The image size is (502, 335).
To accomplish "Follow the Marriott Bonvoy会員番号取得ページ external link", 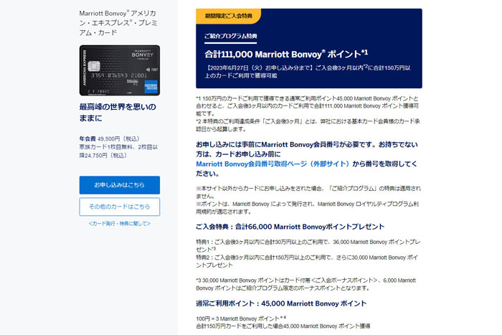I will click(273, 164).
